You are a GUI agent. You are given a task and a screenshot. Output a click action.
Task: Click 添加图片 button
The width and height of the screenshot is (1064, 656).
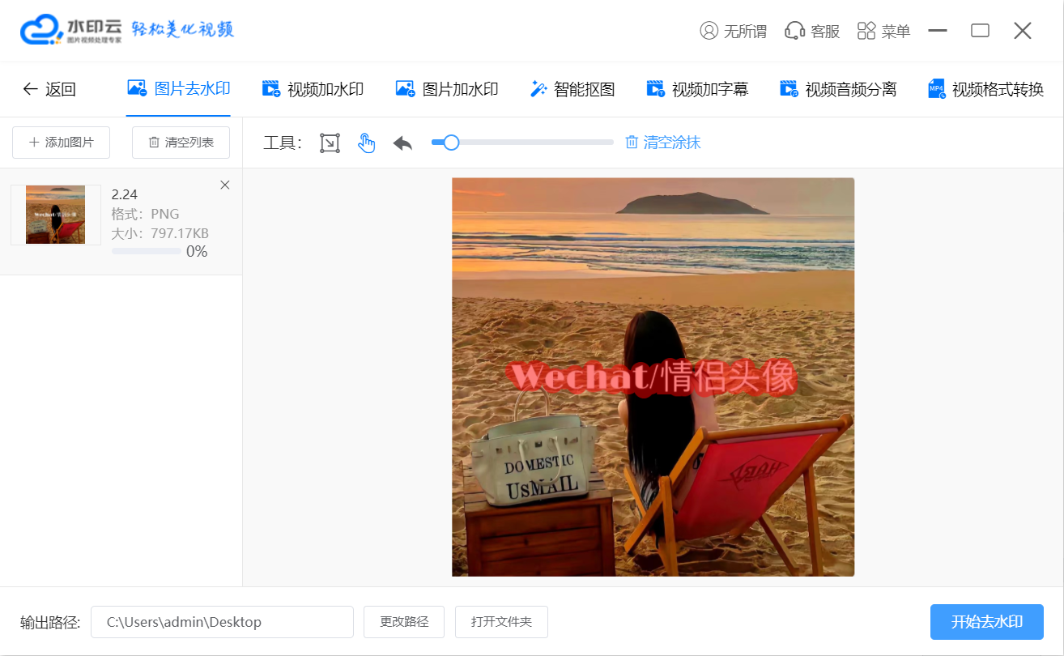[61, 143]
